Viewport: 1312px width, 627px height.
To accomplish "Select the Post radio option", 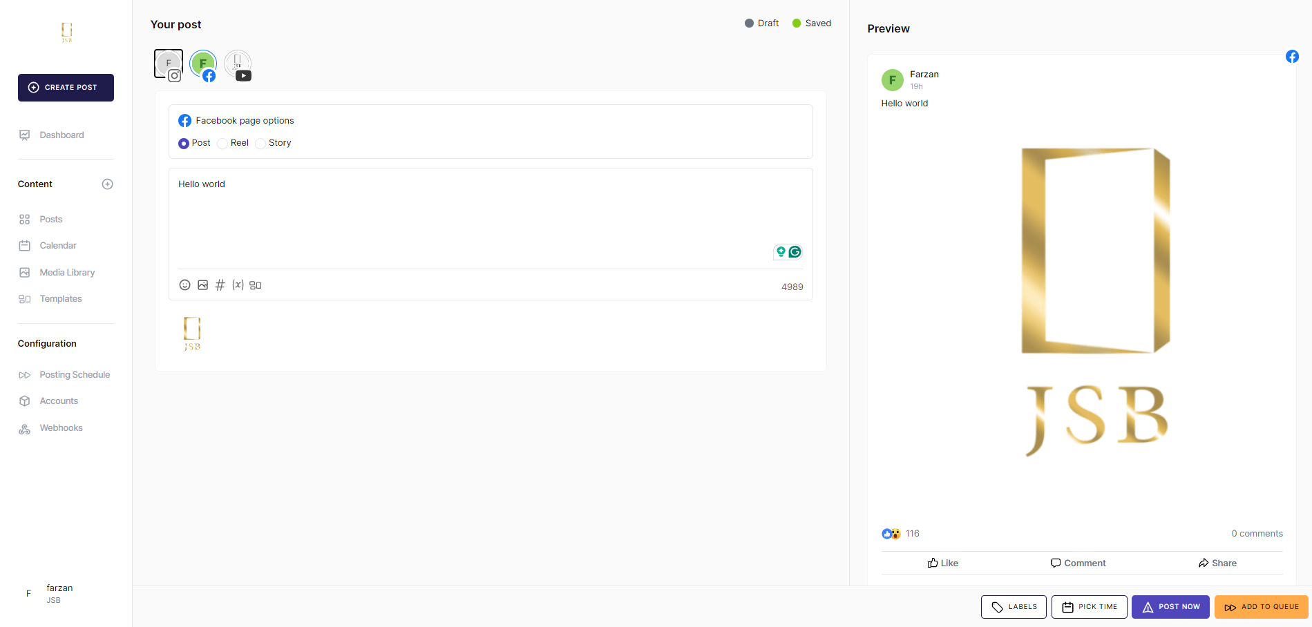I will click(x=184, y=144).
